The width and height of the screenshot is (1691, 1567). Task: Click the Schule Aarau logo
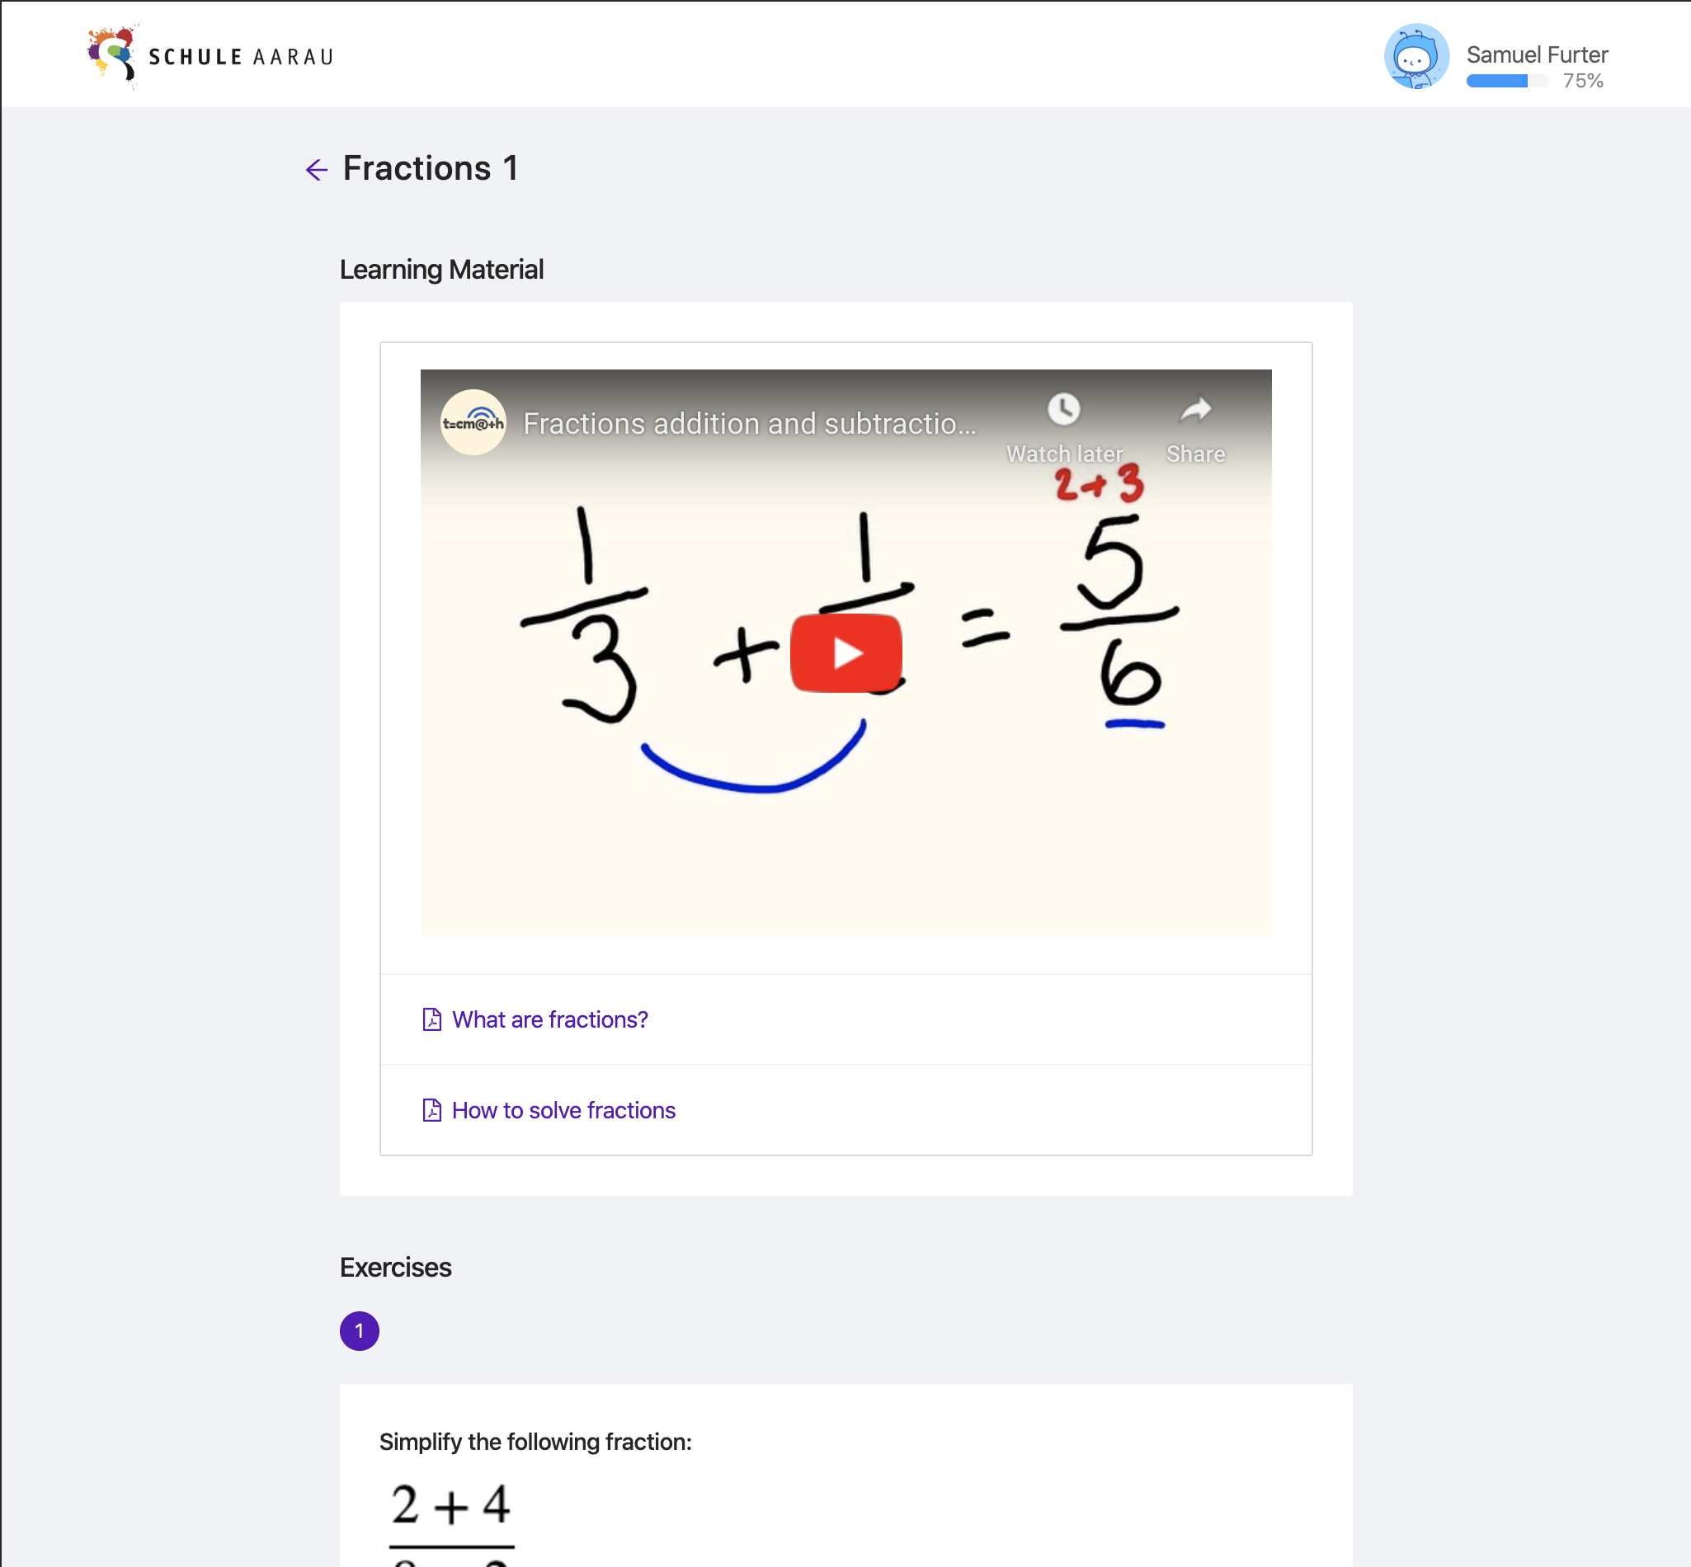coord(211,56)
